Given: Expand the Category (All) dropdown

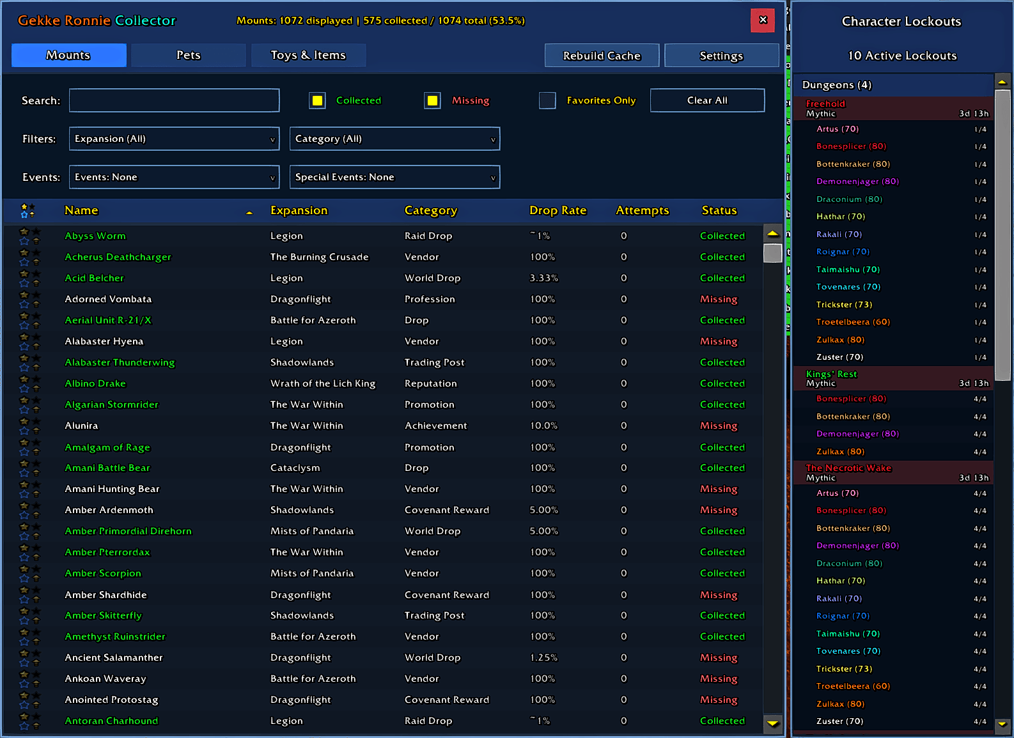Looking at the screenshot, I should (394, 139).
